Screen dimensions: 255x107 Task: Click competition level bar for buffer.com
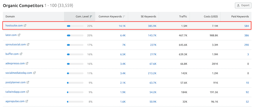tap(75, 54)
